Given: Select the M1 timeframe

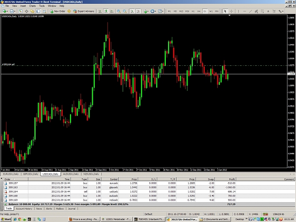Looking at the screenshot, I should click(x=170, y=11).
